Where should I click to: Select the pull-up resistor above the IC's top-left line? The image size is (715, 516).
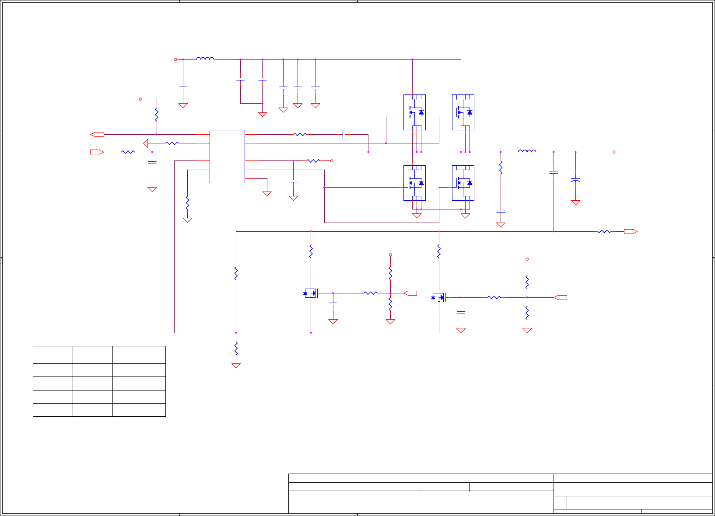click(x=156, y=115)
